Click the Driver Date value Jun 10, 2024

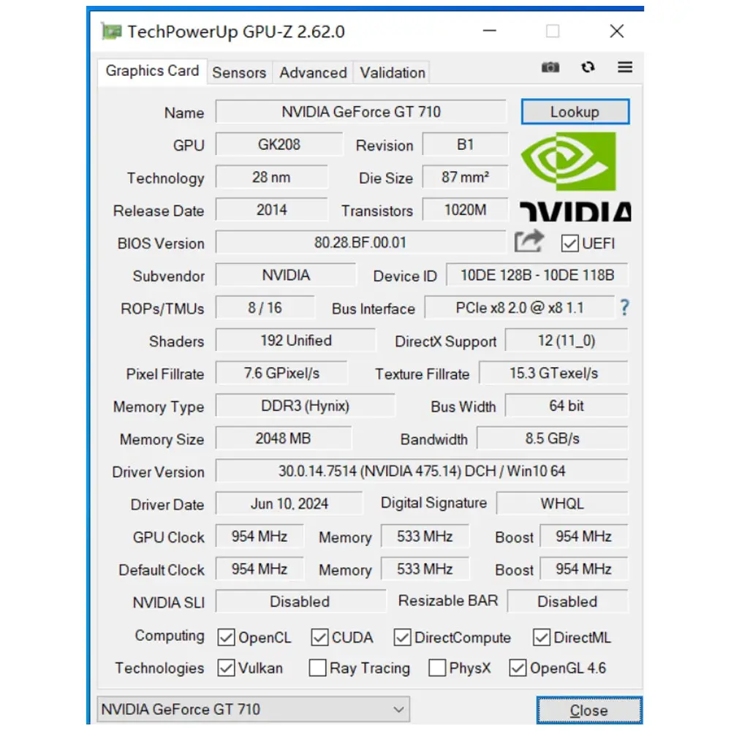click(x=289, y=504)
